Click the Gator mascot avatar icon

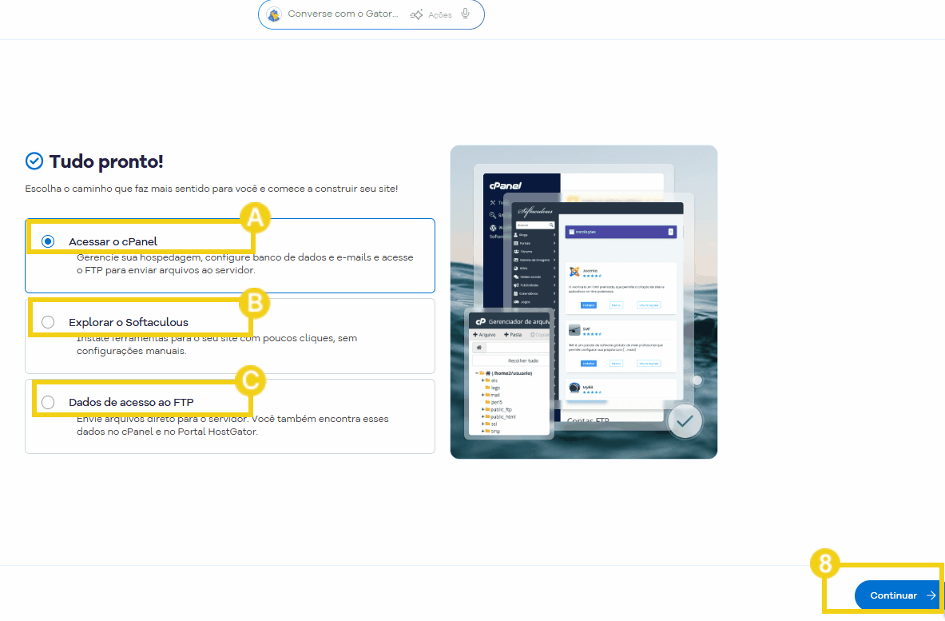pos(275,14)
